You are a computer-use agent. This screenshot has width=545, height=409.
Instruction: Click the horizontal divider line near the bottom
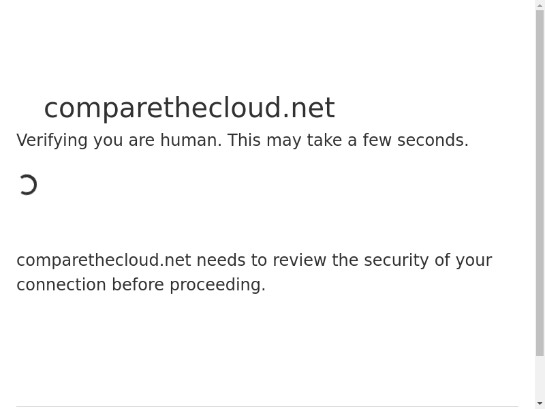(x=267, y=407)
